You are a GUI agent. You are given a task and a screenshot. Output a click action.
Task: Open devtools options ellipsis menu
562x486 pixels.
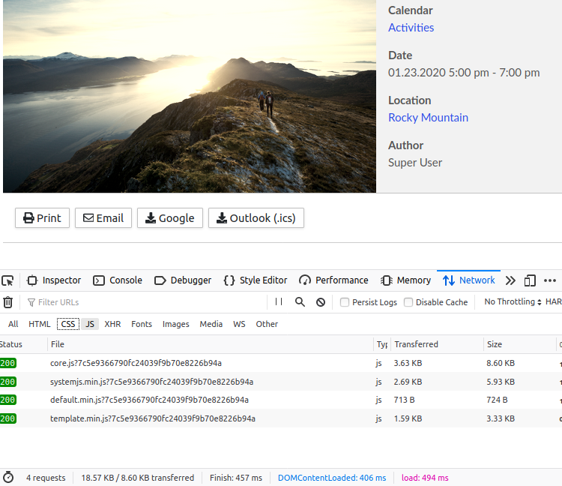550,280
